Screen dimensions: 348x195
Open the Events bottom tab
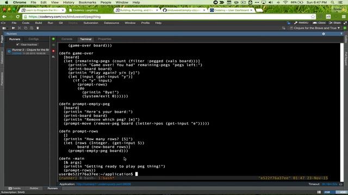pyautogui.click(x=15, y=188)
